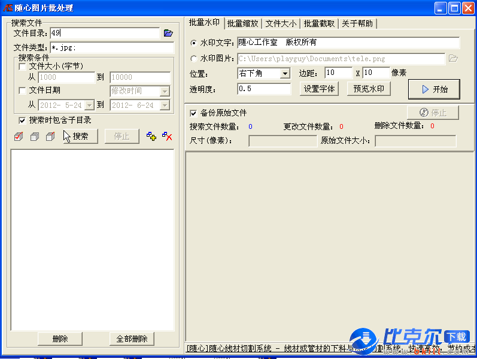This screenshot has height=359, width=477.
Task: Enable 文件大小(字节) filter checkbox
Action: (22, 66)
